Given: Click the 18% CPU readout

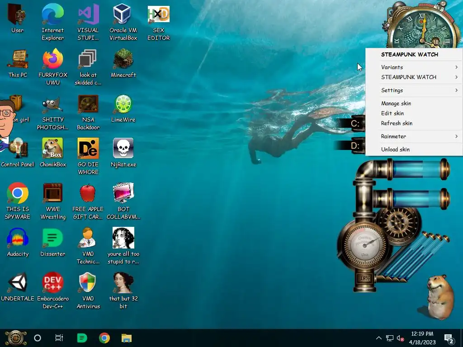Looking at the screenshot, I should (x=365, y=278).
